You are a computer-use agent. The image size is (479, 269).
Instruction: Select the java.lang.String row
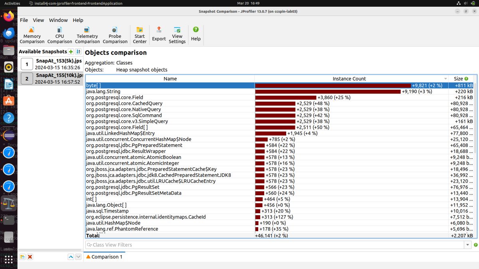tap(279, 91)
